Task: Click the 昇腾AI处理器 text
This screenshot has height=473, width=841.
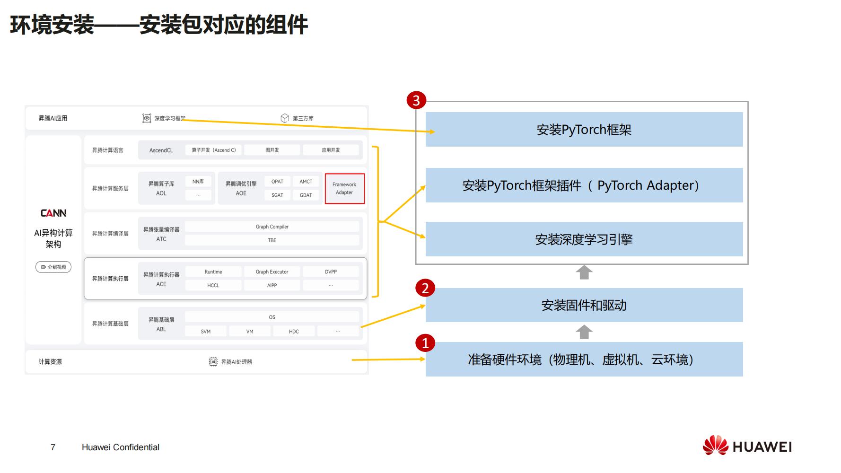Action: click(x=237, y=362)
